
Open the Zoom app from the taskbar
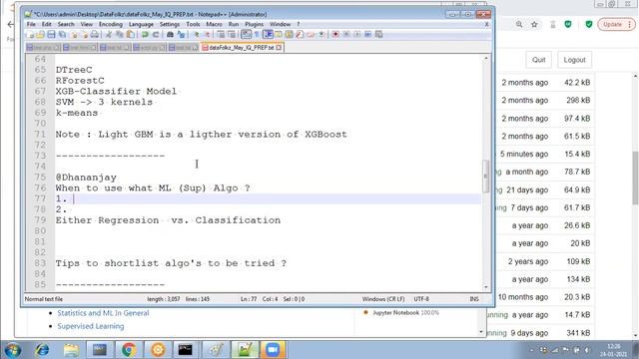pos(273,350)
